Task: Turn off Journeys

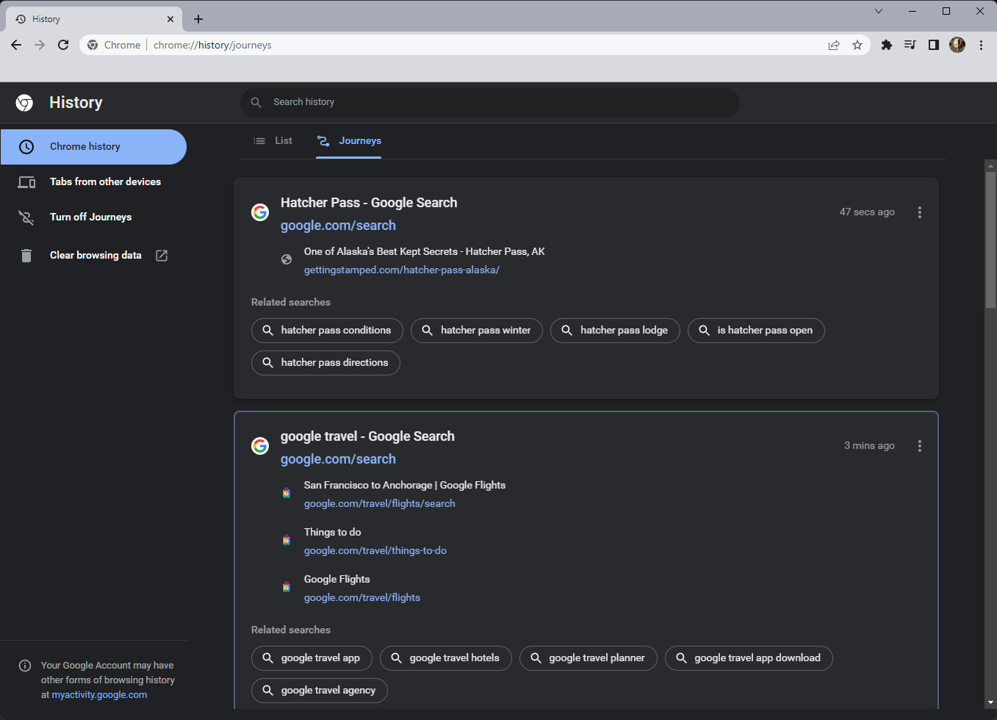Action: tap(90, 217)
